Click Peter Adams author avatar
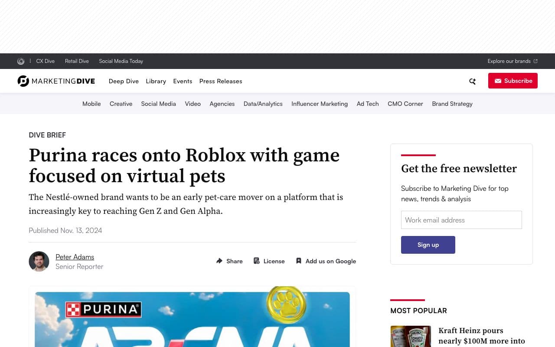Image resolution: width=555 pixels, height=347 pixels. point(39,262)
